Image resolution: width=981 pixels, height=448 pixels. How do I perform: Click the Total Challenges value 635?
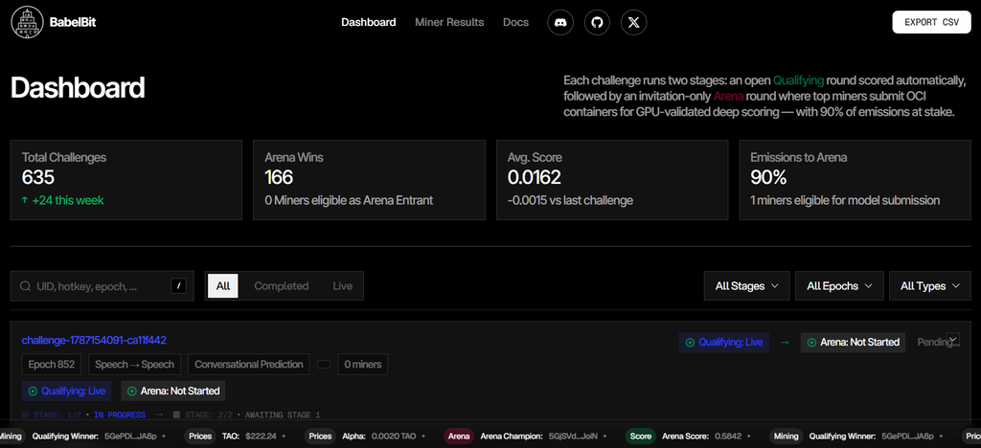[x=38, y=178]
